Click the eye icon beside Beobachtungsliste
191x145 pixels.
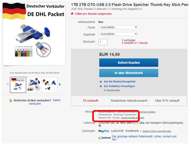pos(101,82)
